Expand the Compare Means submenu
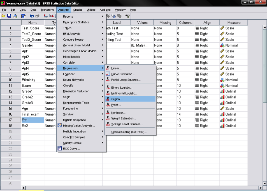Viewport: 267px width, 191px height. (x=73, y=40)
